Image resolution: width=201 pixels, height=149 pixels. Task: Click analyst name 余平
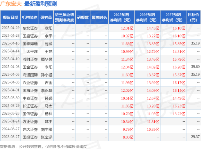click(x=49, y=36)
